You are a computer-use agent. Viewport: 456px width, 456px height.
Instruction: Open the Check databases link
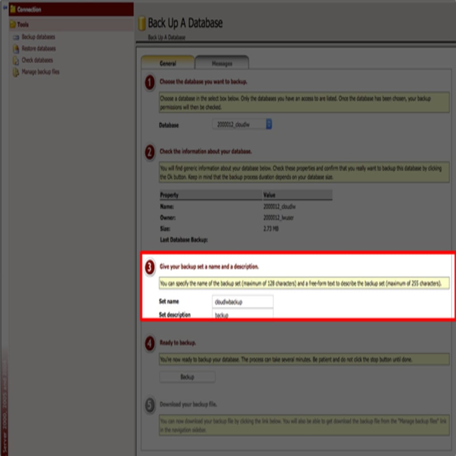pos(37,60)
